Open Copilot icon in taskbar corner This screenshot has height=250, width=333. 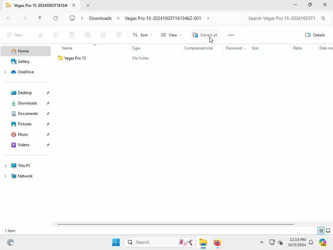[x=323, y=242]
